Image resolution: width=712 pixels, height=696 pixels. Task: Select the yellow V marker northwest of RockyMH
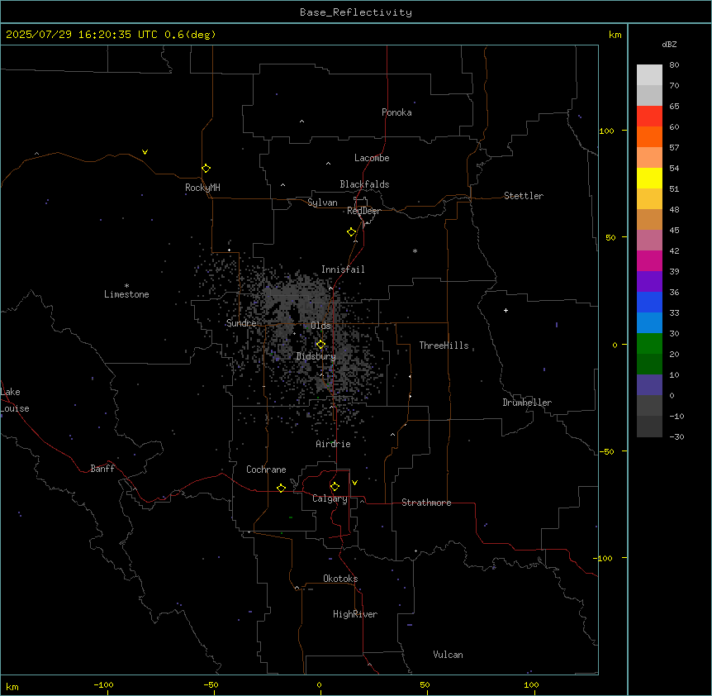click(x=145, y=152)
